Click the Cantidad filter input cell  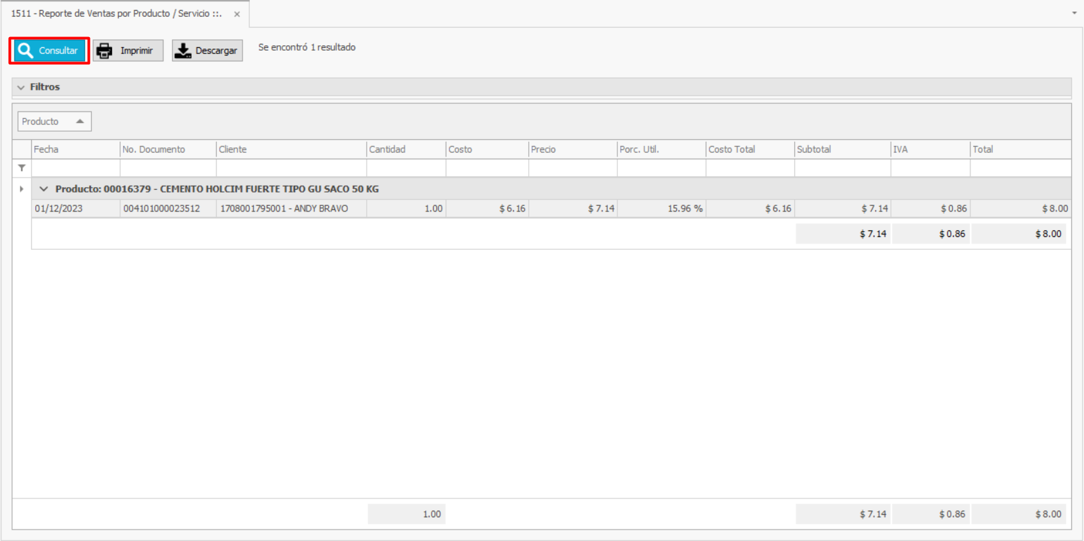click(x=406, y=168)
